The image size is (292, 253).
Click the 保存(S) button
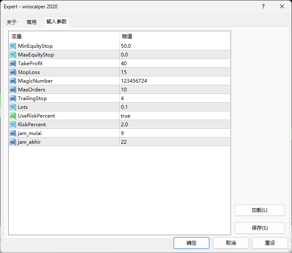pyautogui.click(x=260, y=228)
